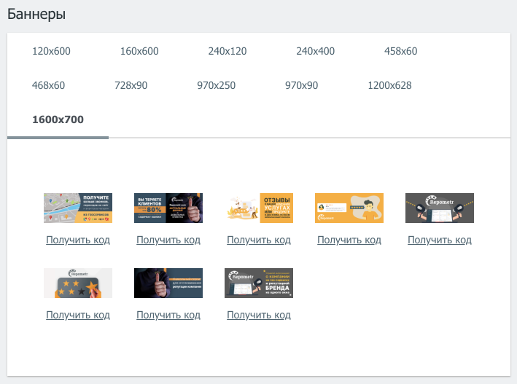The height and width of the screenshot is (384, 517).
Task: Select the 468x60 tab
Action: [x=48, y=85]
